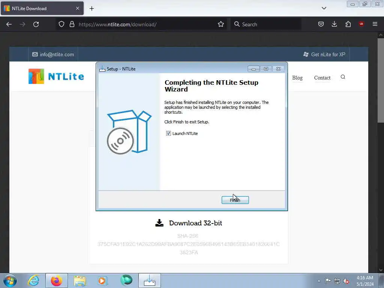This screenshot has height=288, width=384.
Task: Click the NTLite logo on website
Action: coord(56,76)
